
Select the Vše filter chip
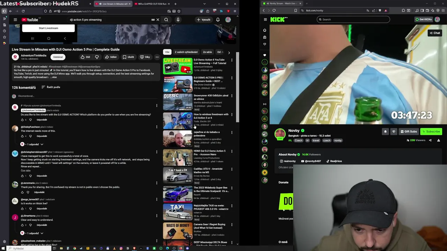tap(167, 52)
